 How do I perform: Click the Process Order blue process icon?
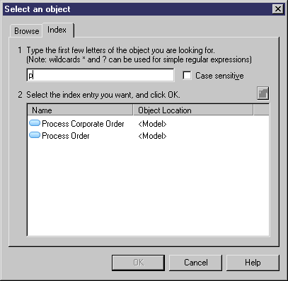click(x=35, y=135)
